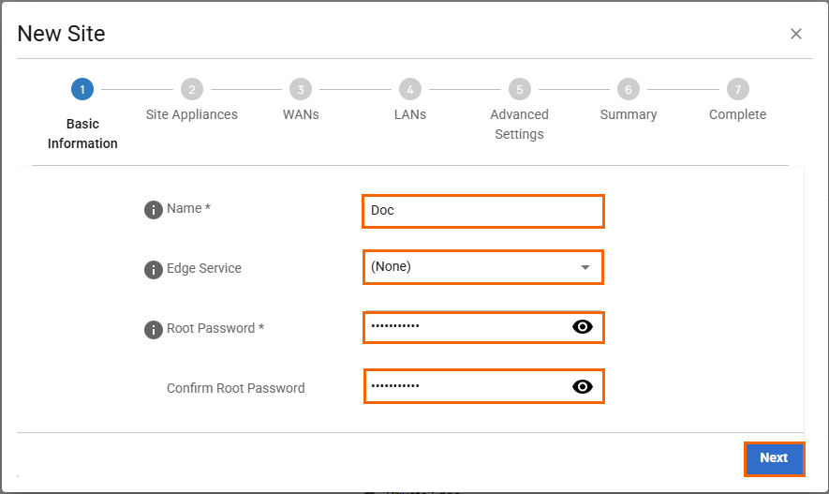Click into the Name text field
The height and width of the screenshot is (494, 829).
click(x=482, y=211)
